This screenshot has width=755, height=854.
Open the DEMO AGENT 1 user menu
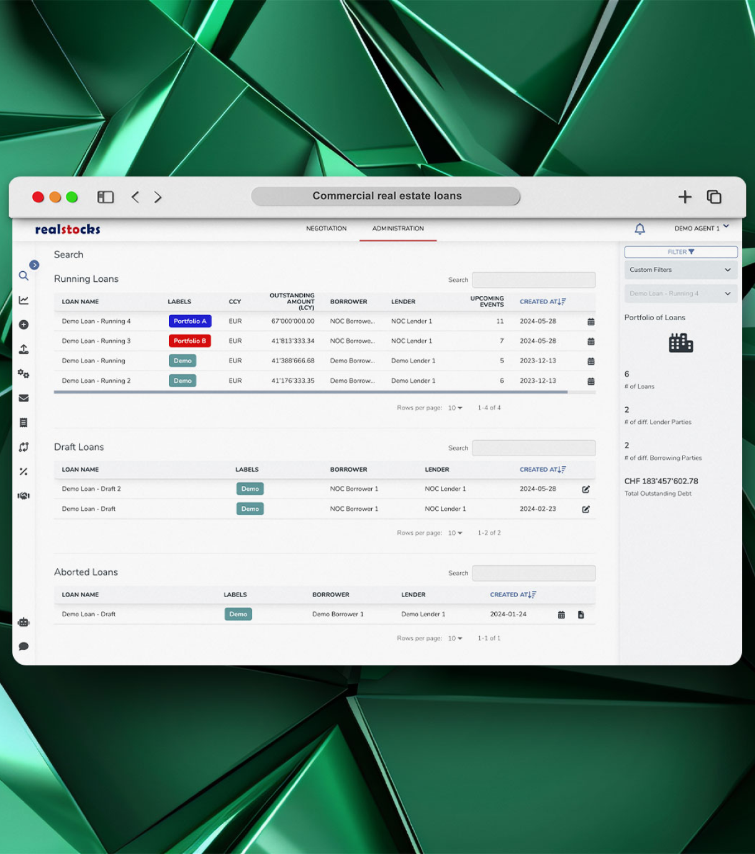(701, 228)
